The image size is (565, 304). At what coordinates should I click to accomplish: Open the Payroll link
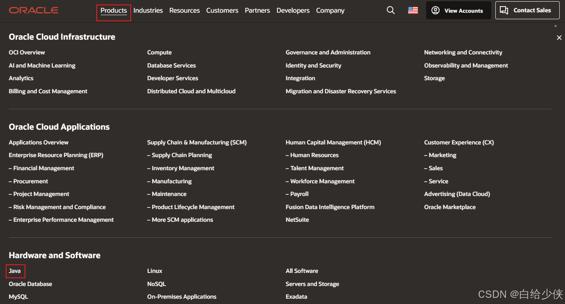pyautogui.click(x=297, y=194)
